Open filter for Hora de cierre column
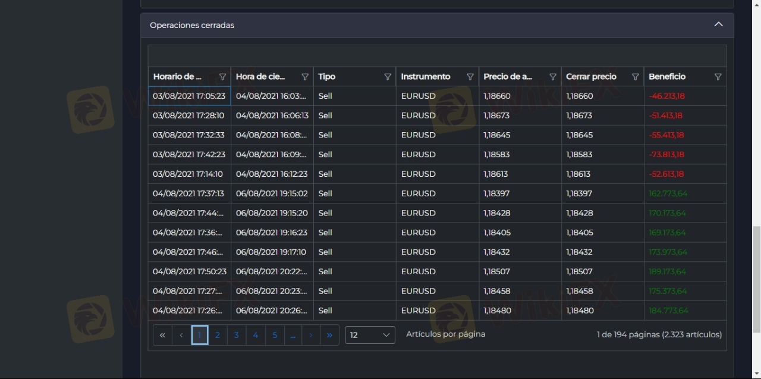 click(305, 77)
